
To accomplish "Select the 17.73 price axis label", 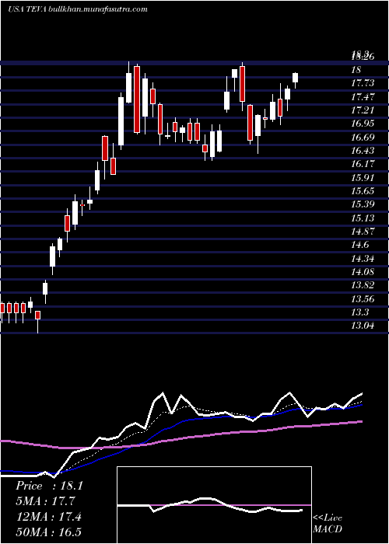I will [x=363, y=83].
